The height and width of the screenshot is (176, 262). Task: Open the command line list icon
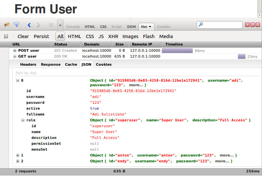coord(51,25)
